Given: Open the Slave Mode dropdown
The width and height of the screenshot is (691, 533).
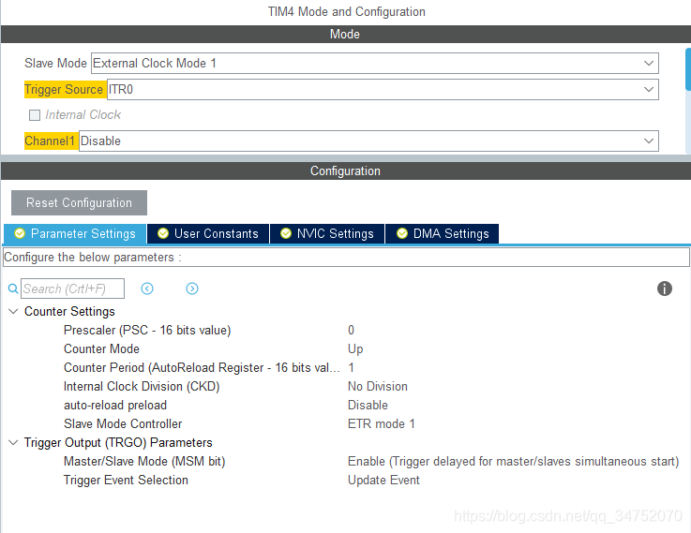Looking at the screenshot, I should coord(375,64).
